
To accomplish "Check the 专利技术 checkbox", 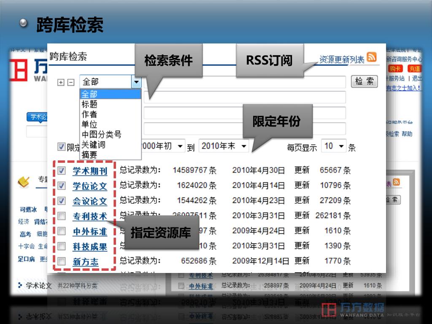I will (x=62, y=216).
